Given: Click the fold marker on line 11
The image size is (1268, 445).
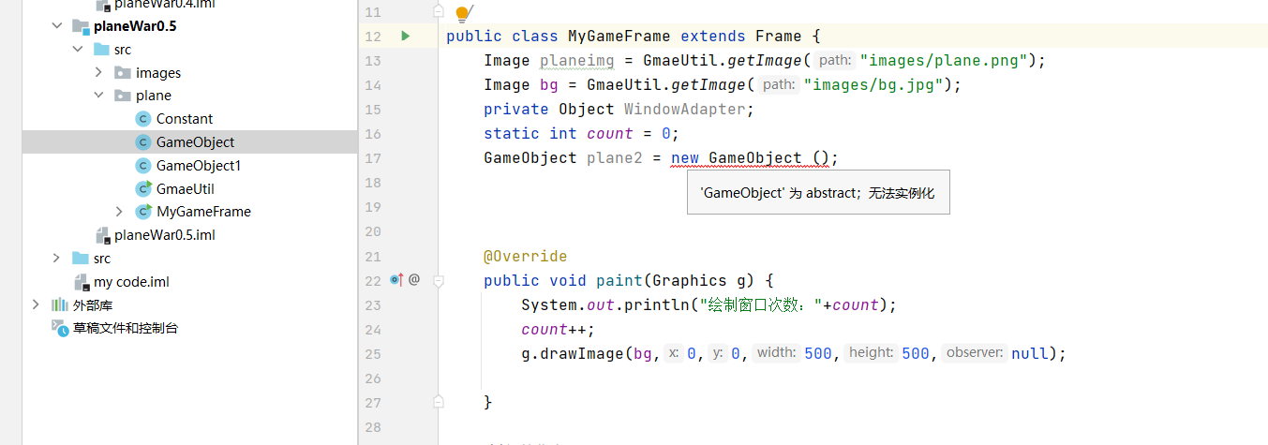Looking at the screenshot, I should pyautogui.click(x=438, y=11).
